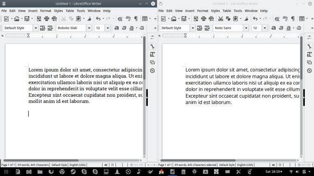
Task: Open paragraph style dropdown in Untitled 1
Action: pos(36,28)
